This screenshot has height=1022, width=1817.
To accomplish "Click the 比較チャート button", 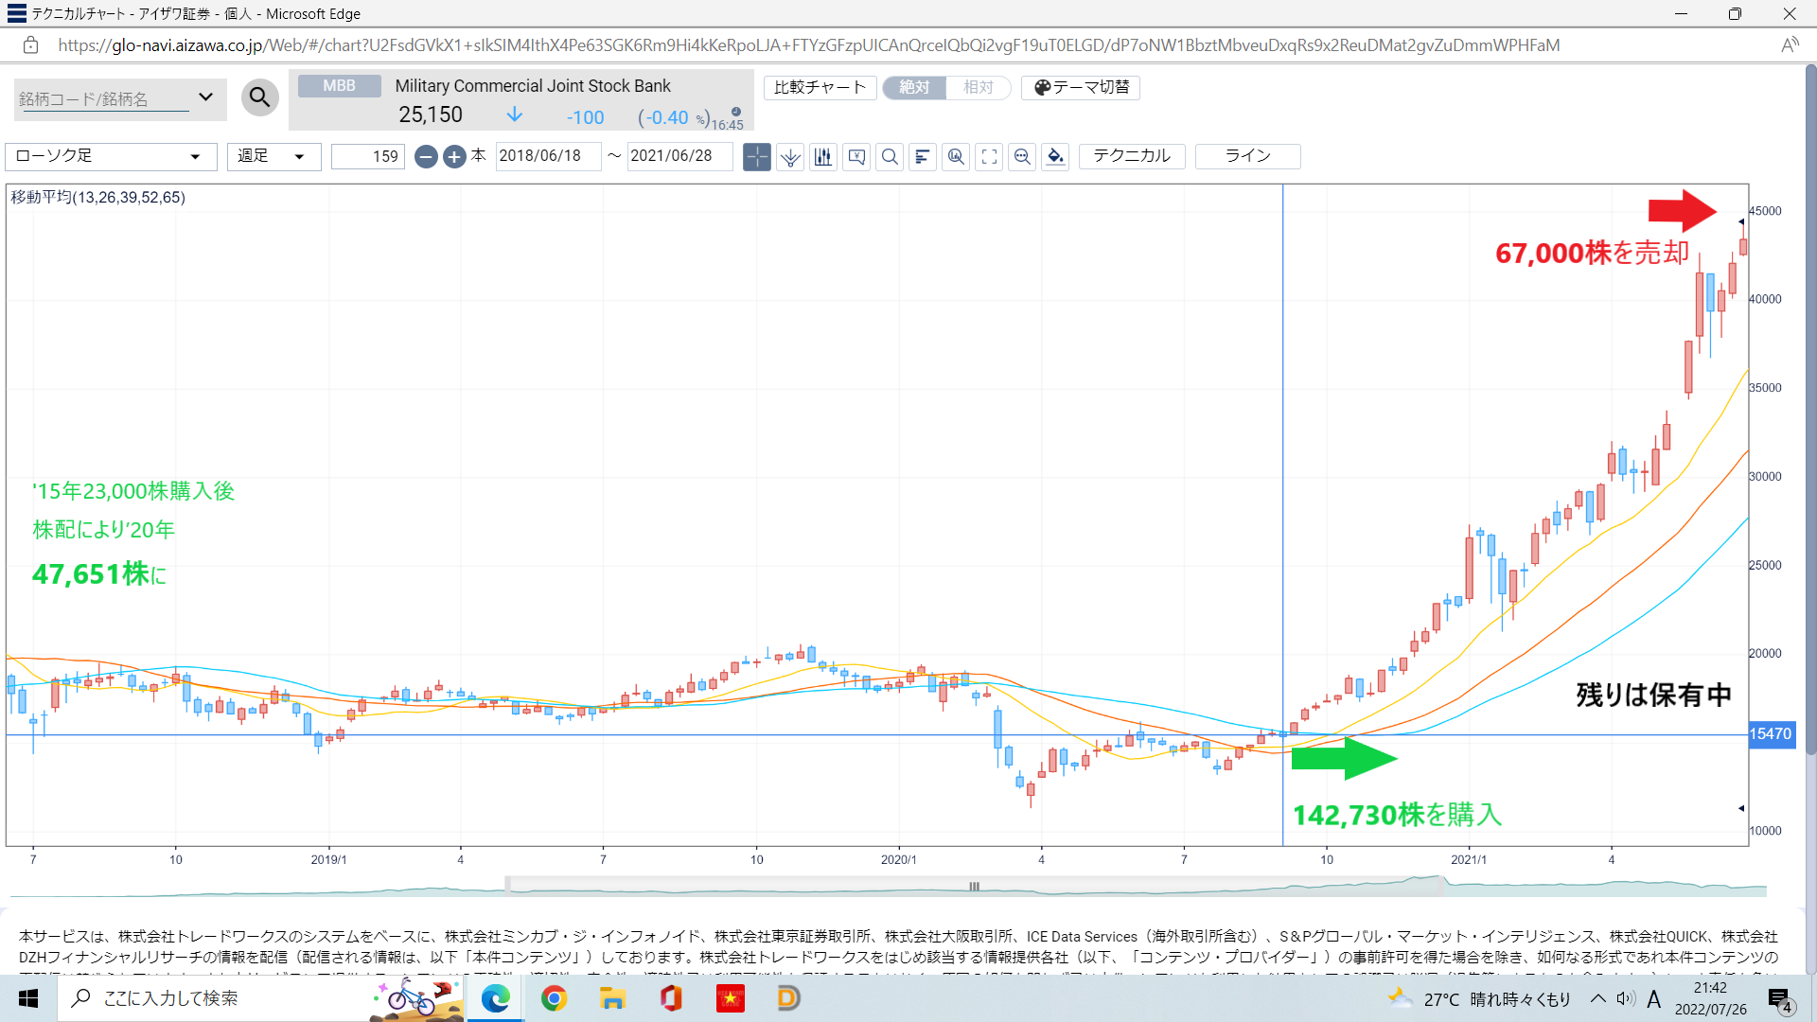I will coord(820,87).
